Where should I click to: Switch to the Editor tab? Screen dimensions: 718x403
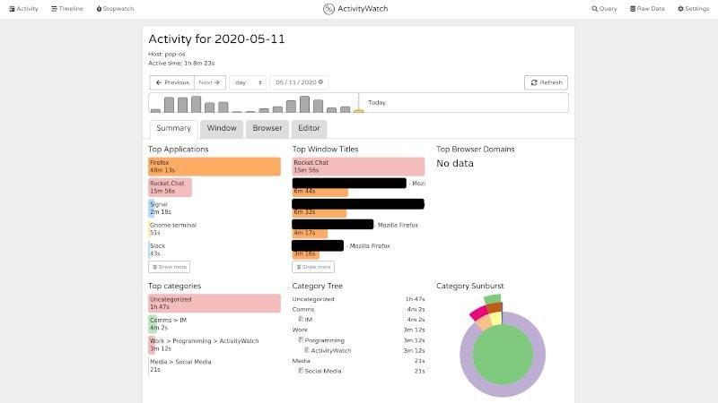[309, 128]
